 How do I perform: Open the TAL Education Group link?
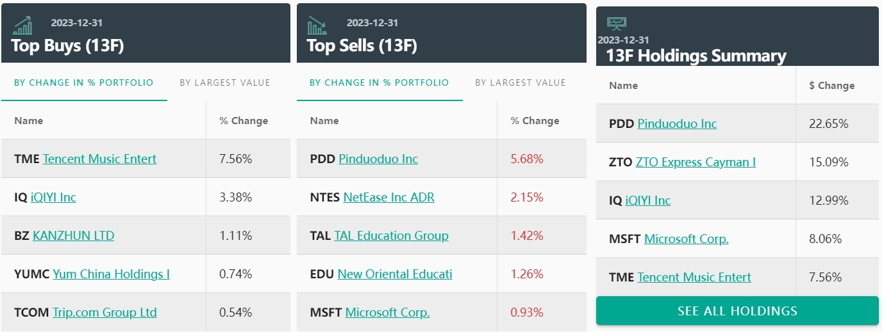(x=391, y=235)
